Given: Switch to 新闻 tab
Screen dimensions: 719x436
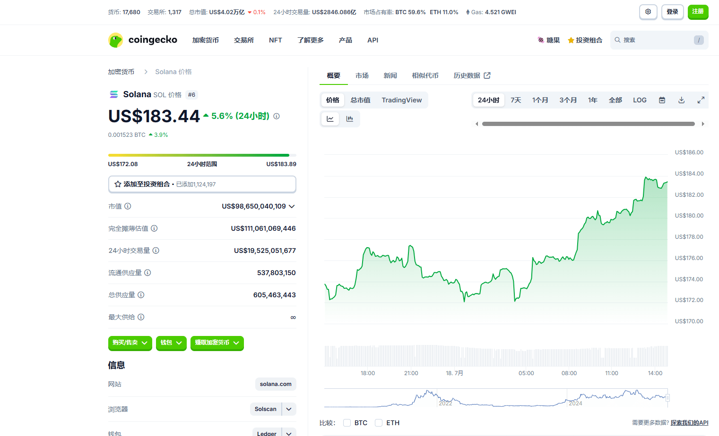Looking at the screenshot, I should [x=390, y=75].
